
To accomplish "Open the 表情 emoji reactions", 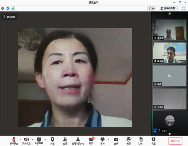I will tap(128, 140).
